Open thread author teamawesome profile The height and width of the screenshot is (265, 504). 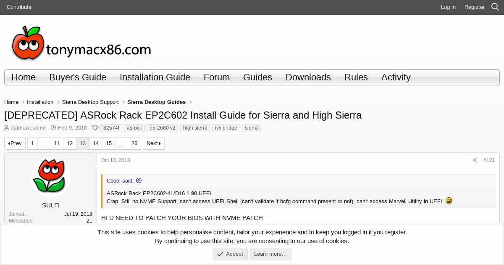pyautogui.click(x=28, y=128)
